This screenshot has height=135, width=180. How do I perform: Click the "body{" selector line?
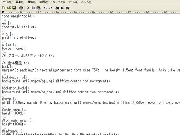pos(6,66)
